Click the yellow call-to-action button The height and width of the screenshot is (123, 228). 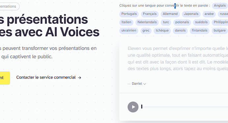[x=5, y=78]
